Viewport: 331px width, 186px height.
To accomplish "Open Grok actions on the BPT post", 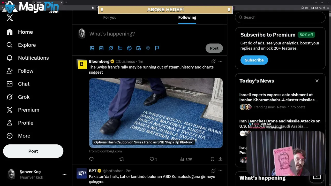I will pos(213,171).
